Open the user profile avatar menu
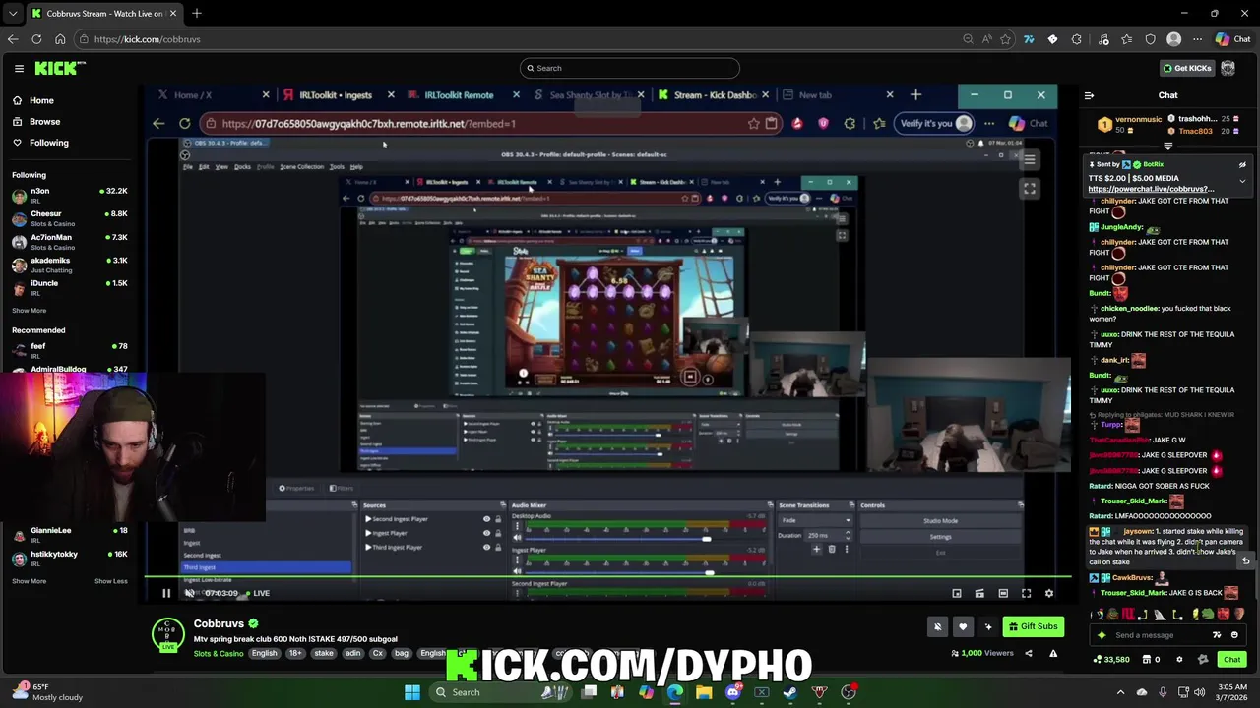The image size is (1260, 708). coord(1228,68)
